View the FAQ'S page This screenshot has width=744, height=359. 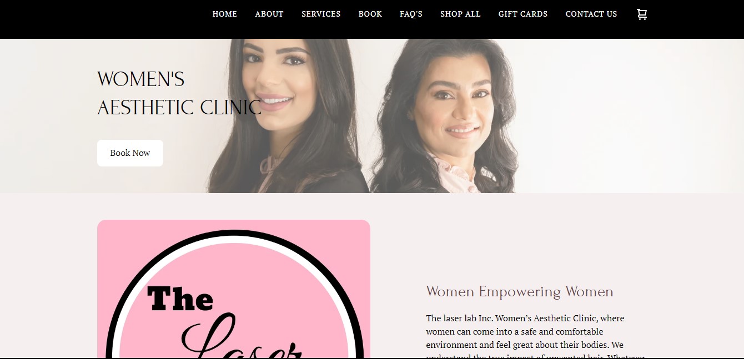tap(411, 14)
